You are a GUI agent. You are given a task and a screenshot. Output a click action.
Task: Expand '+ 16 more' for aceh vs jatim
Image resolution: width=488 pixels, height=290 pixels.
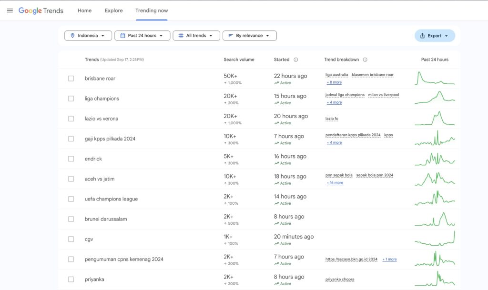pyautogui.click(x=335, y=183)
